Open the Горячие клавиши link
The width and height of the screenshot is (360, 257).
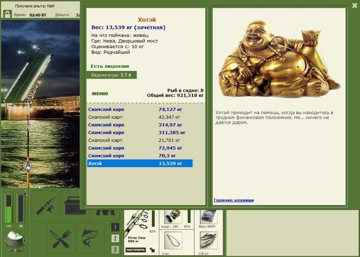[x=234, y=200]
